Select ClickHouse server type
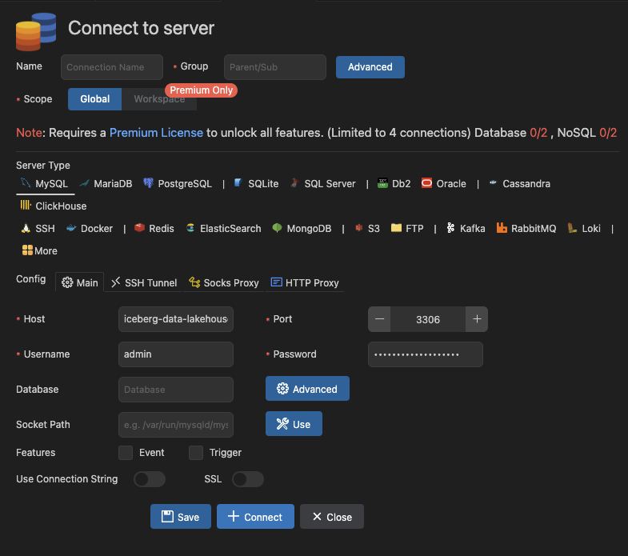 pos(54,206)
